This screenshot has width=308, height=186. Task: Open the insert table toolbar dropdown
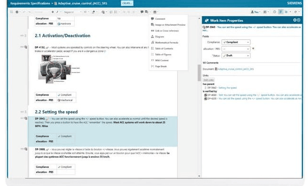click(x=155, y=12)
